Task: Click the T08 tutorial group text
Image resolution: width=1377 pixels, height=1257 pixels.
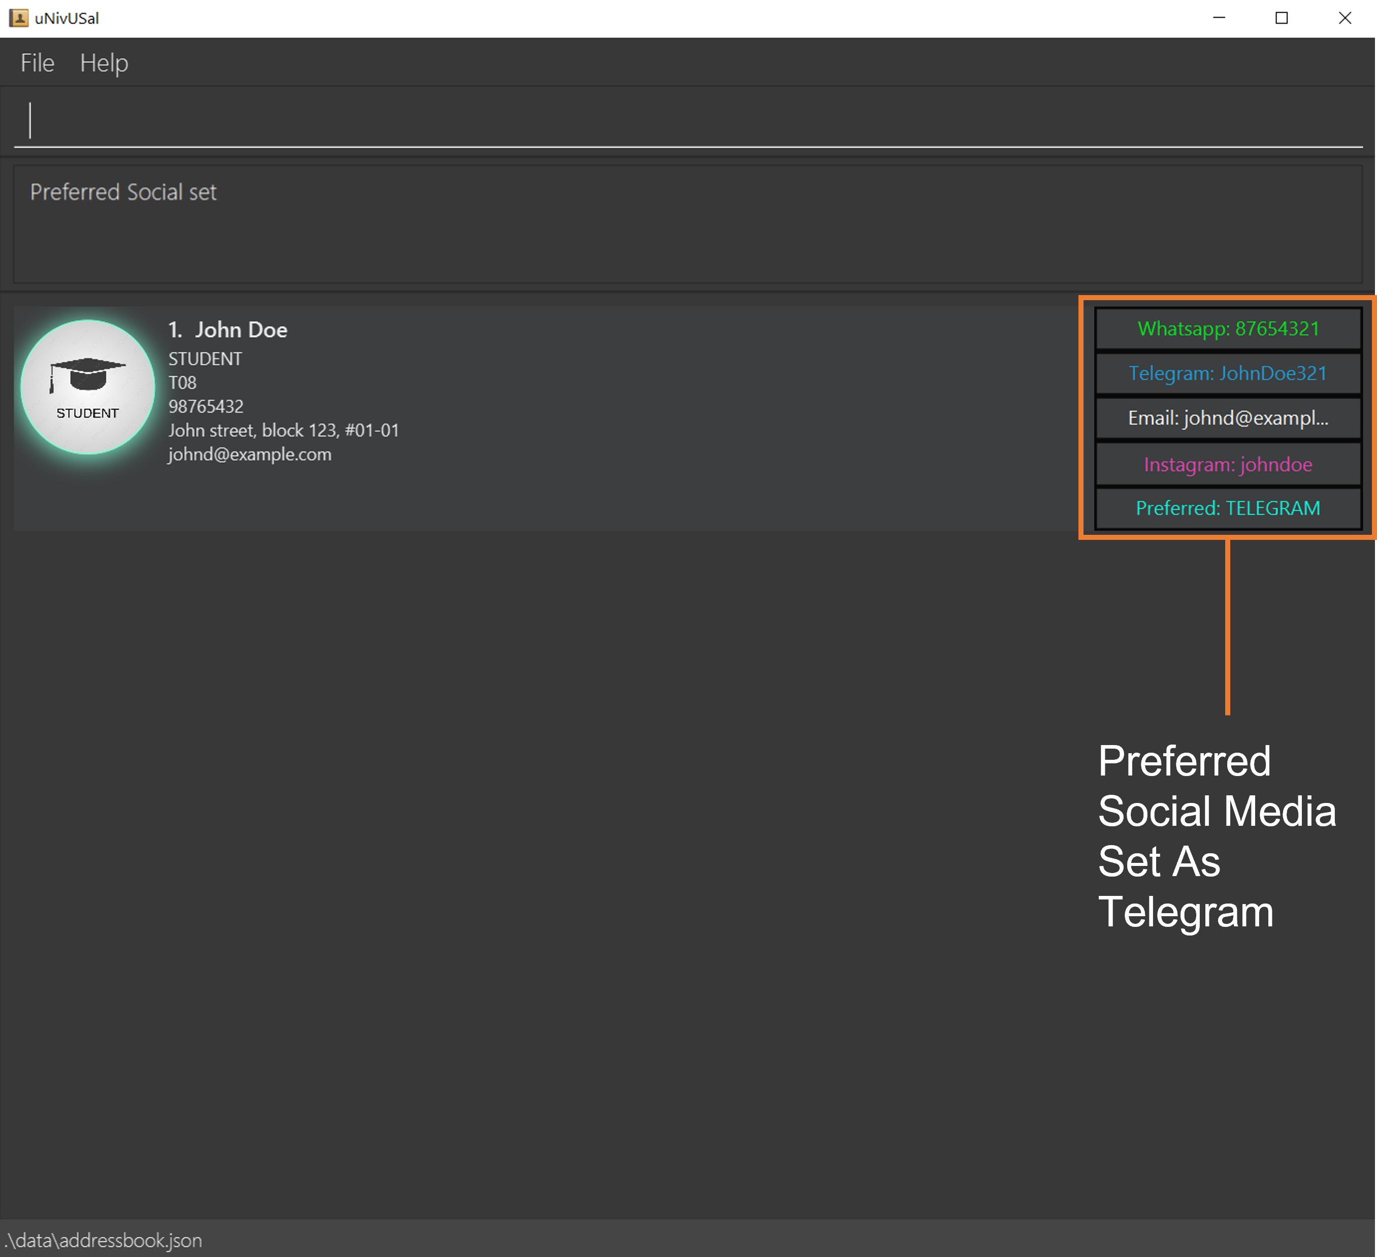Action: pos(182,382)
